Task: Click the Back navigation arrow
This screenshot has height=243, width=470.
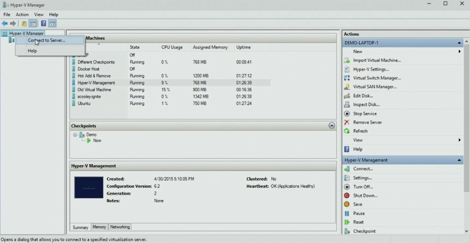Action: pyautogui.click(x=5, y=23)
